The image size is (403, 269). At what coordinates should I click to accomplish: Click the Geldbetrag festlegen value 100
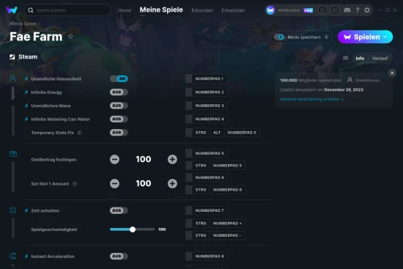pos(144,160)
